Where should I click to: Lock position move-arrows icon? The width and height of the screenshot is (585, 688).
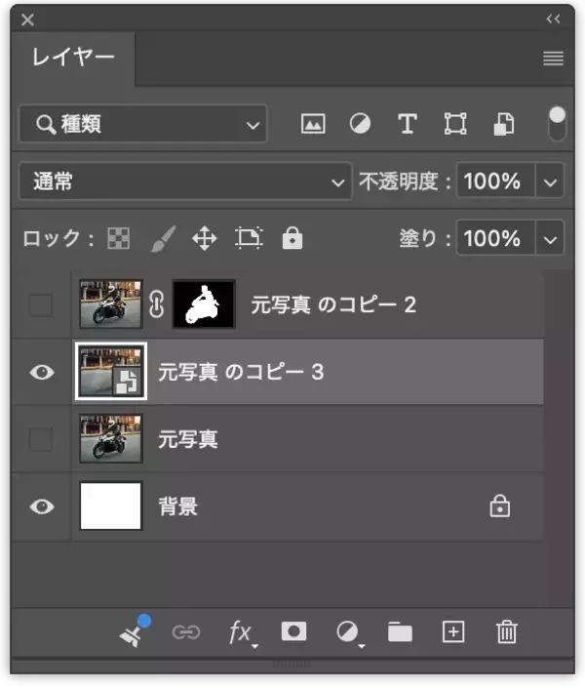205,239
